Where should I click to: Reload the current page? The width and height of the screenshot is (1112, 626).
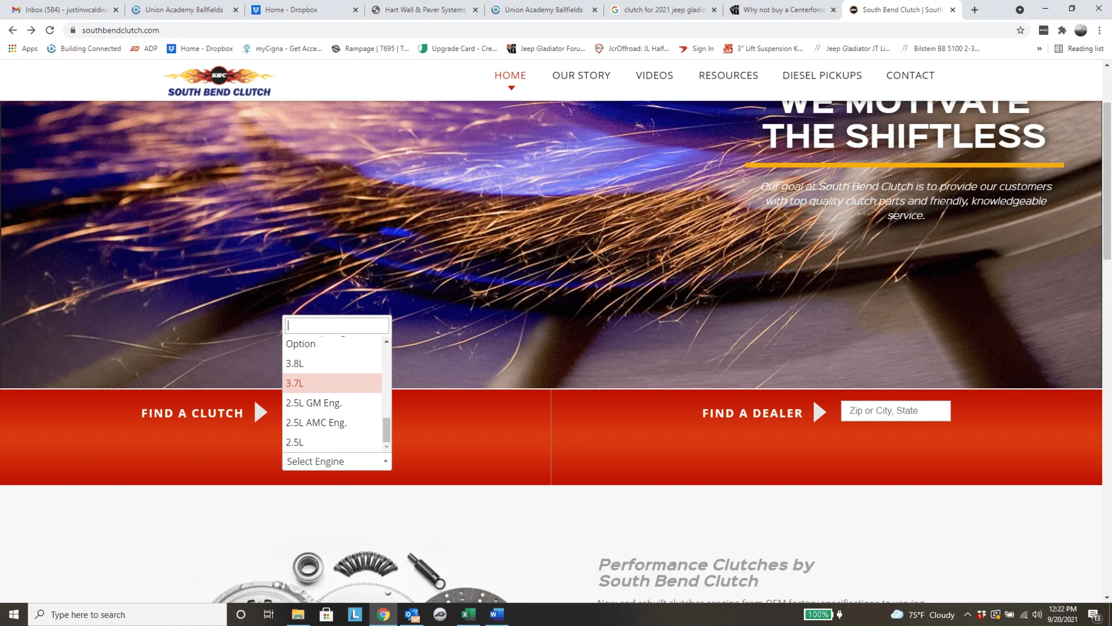tap(50, 30)
